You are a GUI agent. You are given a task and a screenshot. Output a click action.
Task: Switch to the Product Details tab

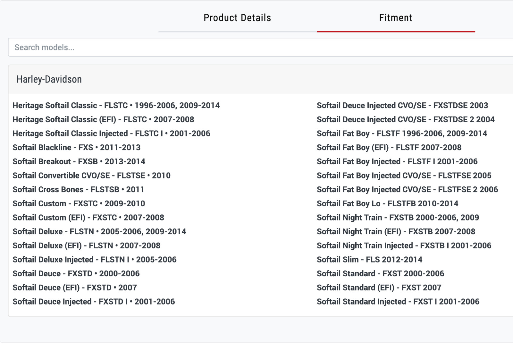click(x=237, y=18)
